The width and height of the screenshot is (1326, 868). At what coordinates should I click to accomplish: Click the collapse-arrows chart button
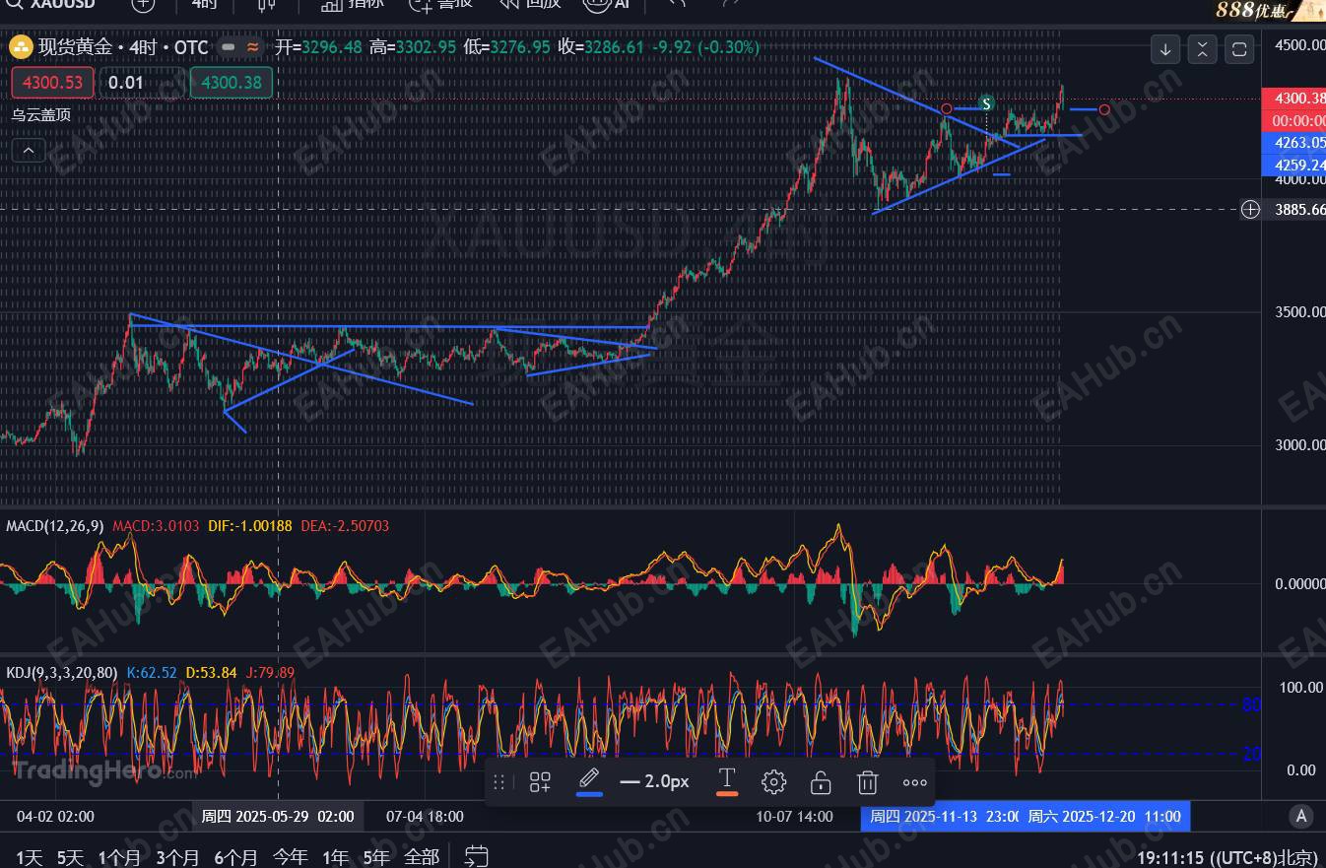click(1202, 48)
